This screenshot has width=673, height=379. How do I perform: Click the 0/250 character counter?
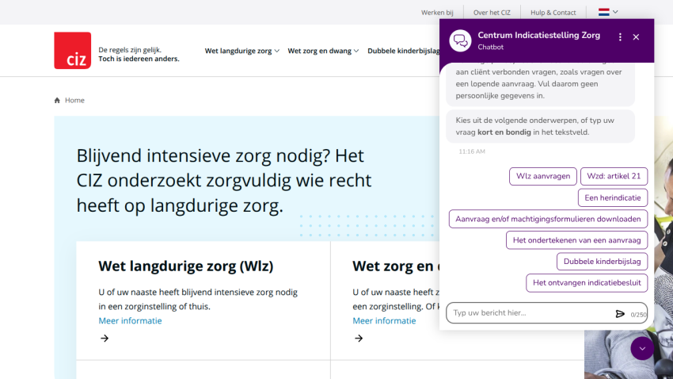[x=638, y=315]
